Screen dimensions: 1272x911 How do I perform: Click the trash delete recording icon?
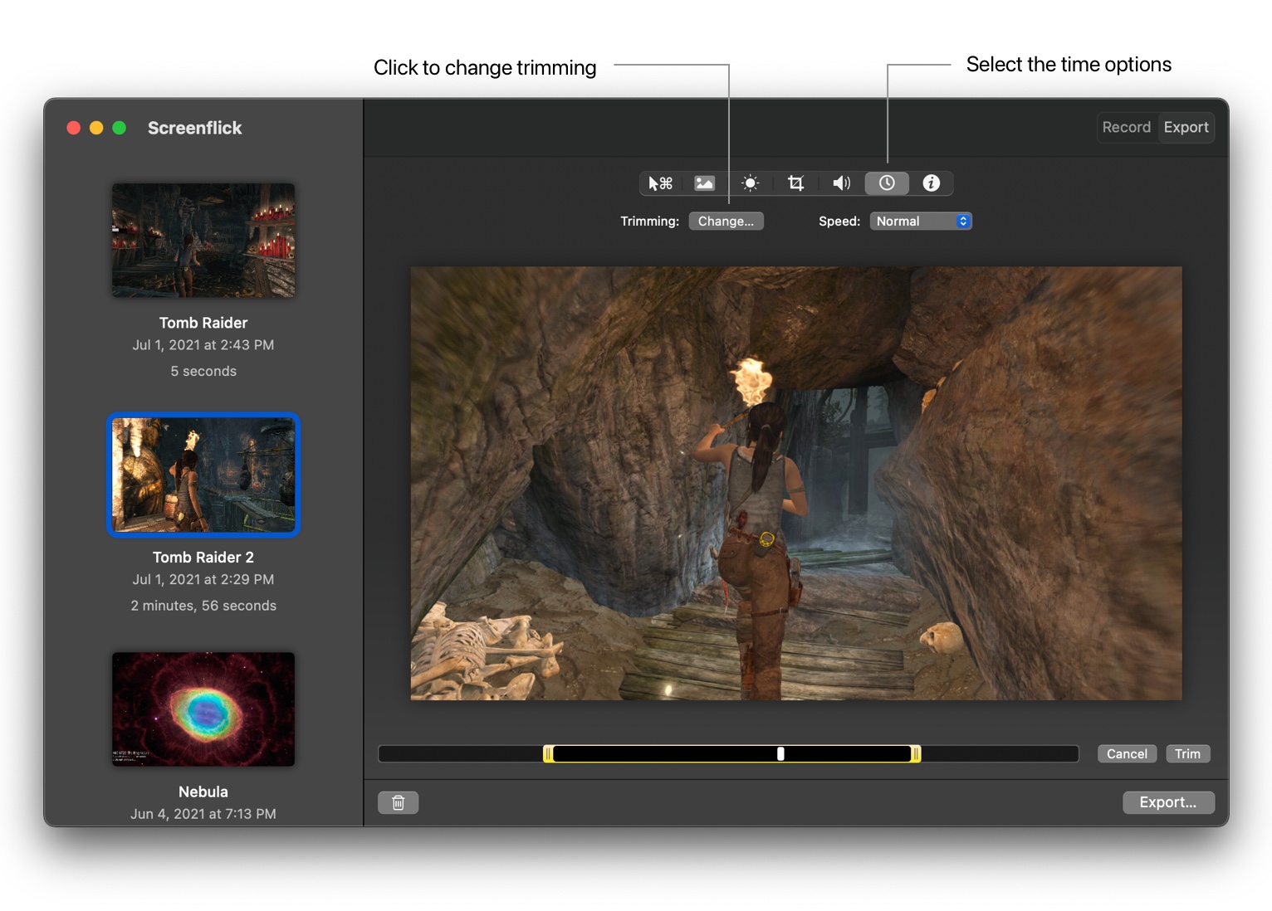tap(399, 802)
